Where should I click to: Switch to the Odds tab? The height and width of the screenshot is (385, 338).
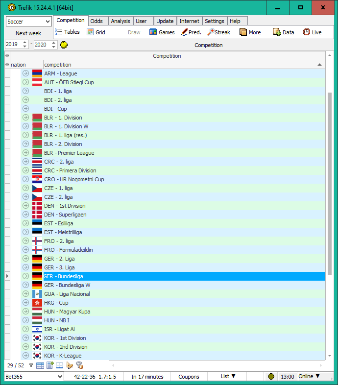pyautogui.click(x=97, y=21)
